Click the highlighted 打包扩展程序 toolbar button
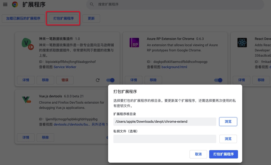The width and height of the screenshot is (271, 165). (63, 19)
